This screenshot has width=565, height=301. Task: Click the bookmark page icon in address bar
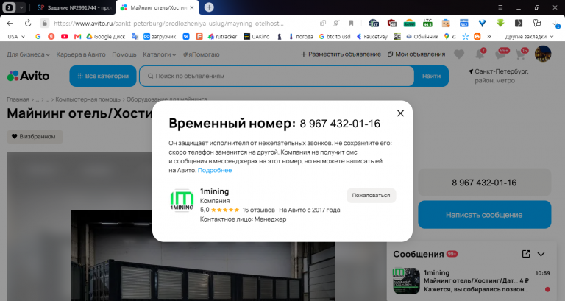tap(351, 23)
